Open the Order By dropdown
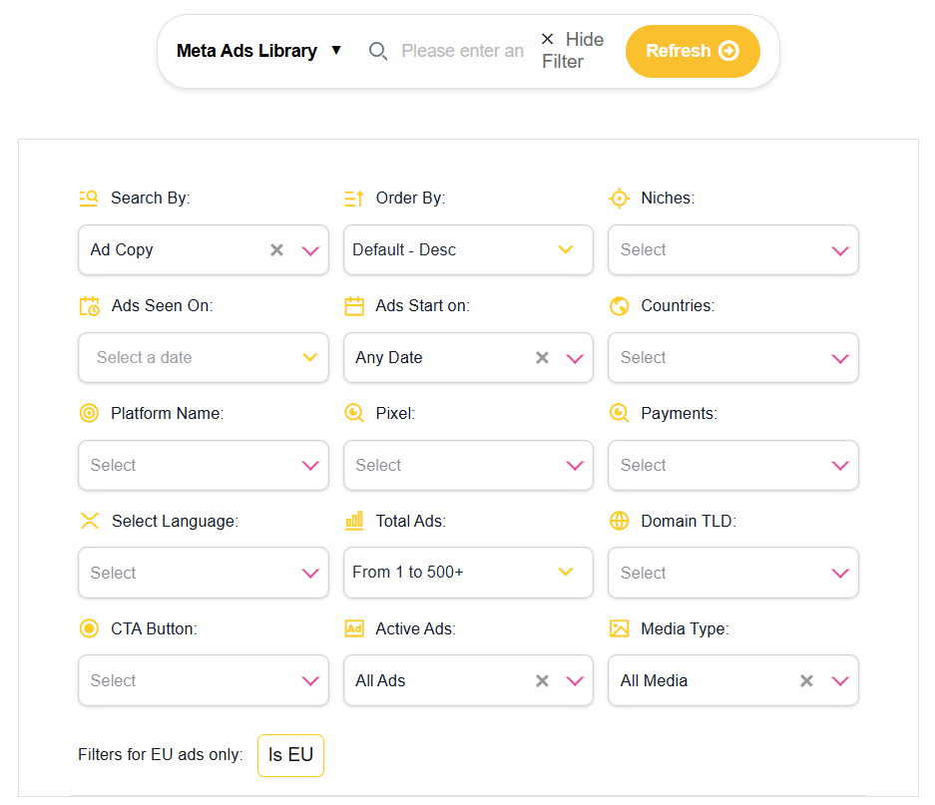The height and width of the screenshot is (805, 935). 468,249
